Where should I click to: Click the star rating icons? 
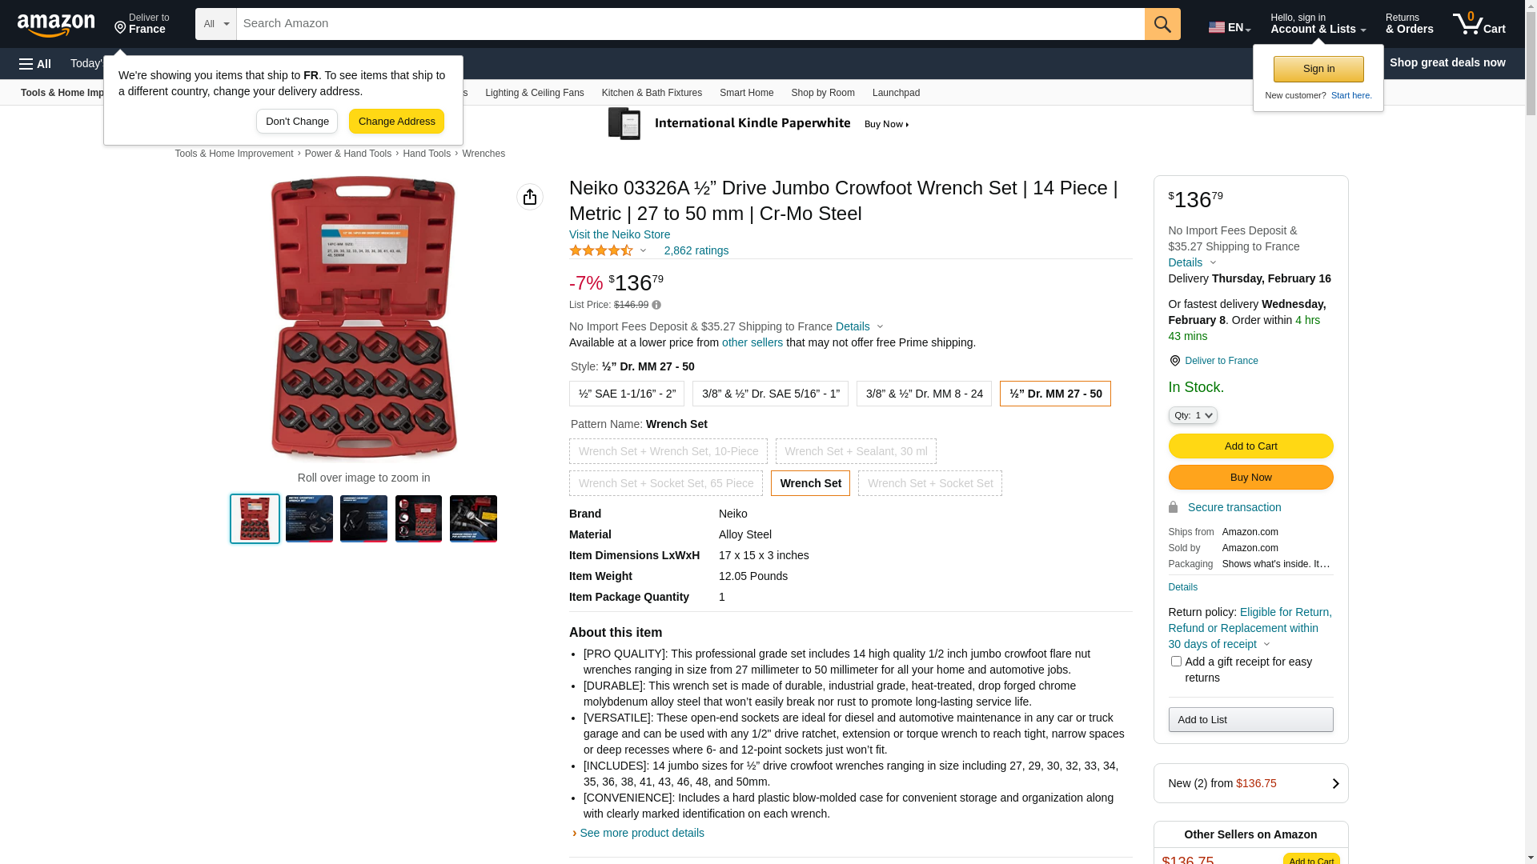pos(601,250)
